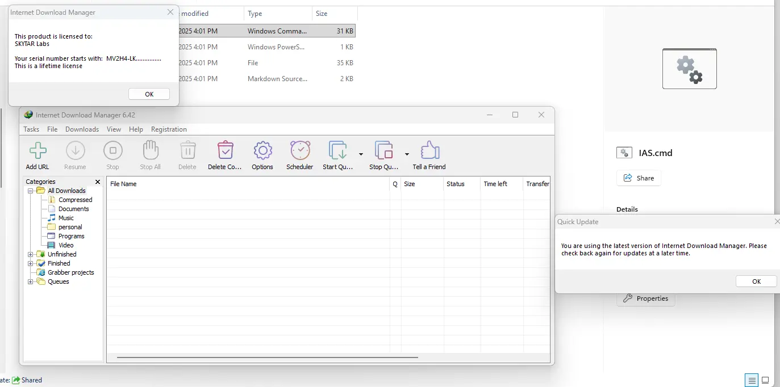Click the Delete Completed toolbar icon
Screen dimensions: 780x387
225,152
